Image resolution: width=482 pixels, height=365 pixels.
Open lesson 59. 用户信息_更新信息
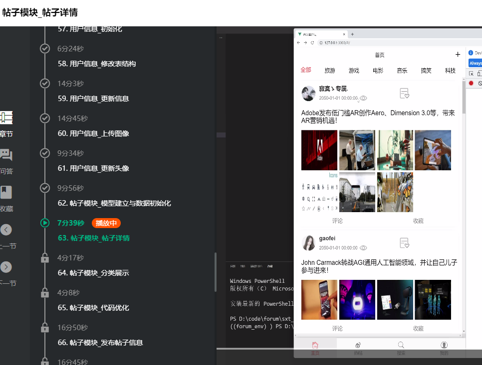tap(93, 99)
